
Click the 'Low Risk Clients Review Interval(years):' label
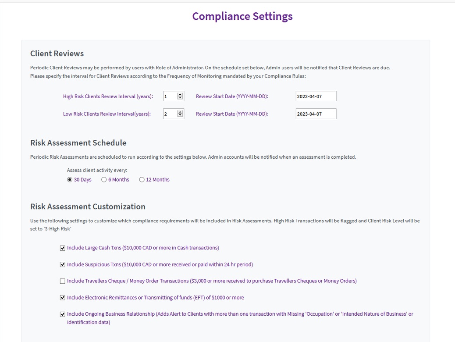107,114
